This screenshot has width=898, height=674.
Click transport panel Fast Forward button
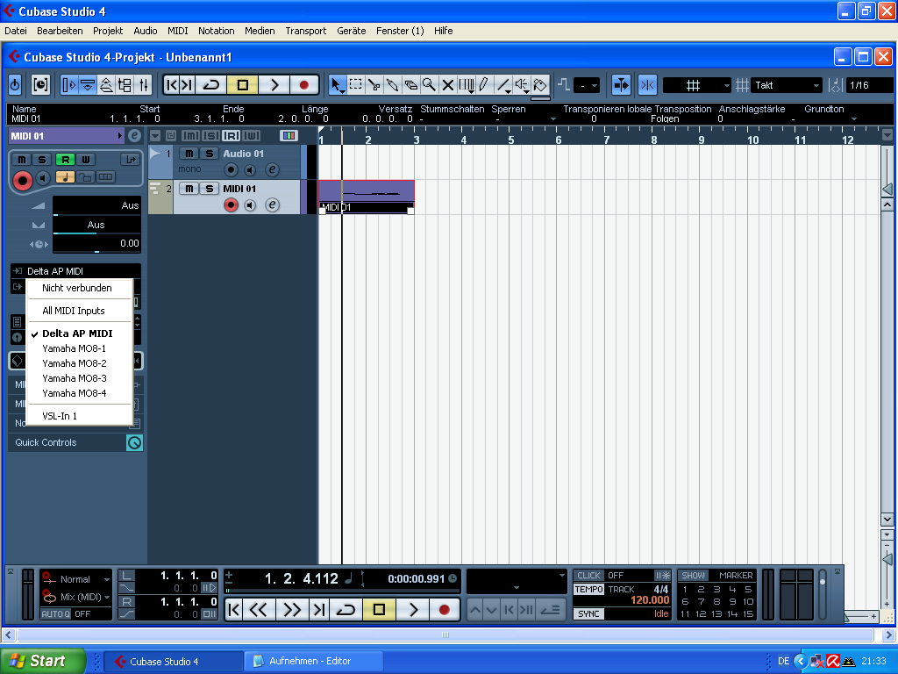pyautogui.click(x=291, y=610)
